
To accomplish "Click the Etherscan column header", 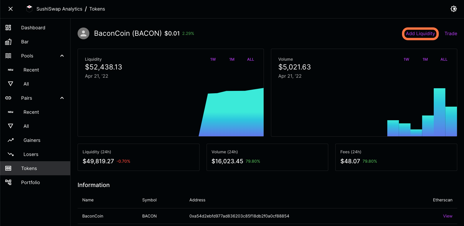I will tap(443, 200).
